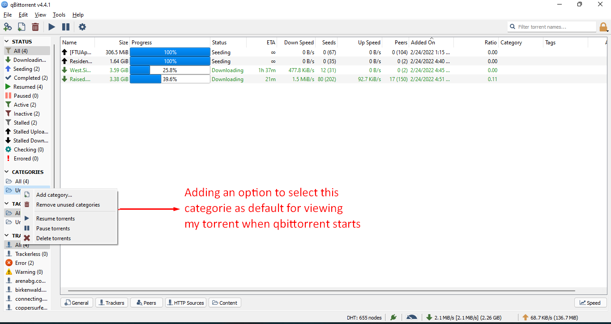Image resolution: width=611 pixels, height=324 pixels.
Task: Select the Stalled (2) filter
Action: click(x=27, y=123)
